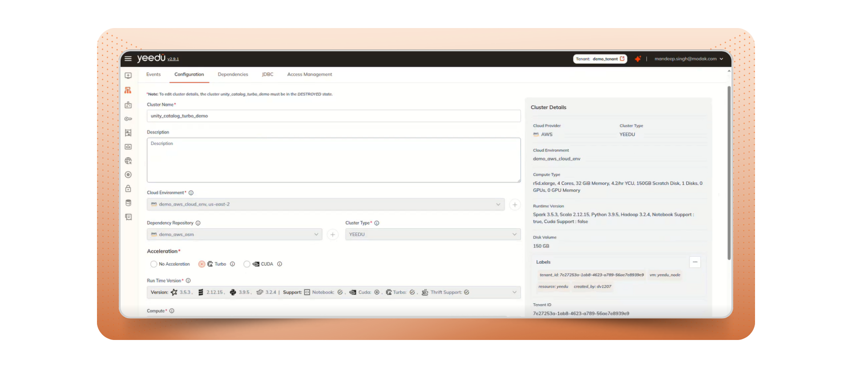852x368 pixels.
Task: Open the clusters hierarchy sidebar icon
Action: (x=128, y=90)
